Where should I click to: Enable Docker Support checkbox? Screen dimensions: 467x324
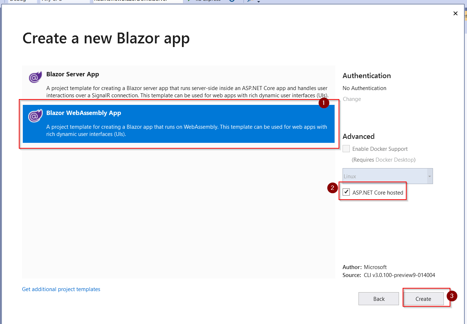coord(346,149)
